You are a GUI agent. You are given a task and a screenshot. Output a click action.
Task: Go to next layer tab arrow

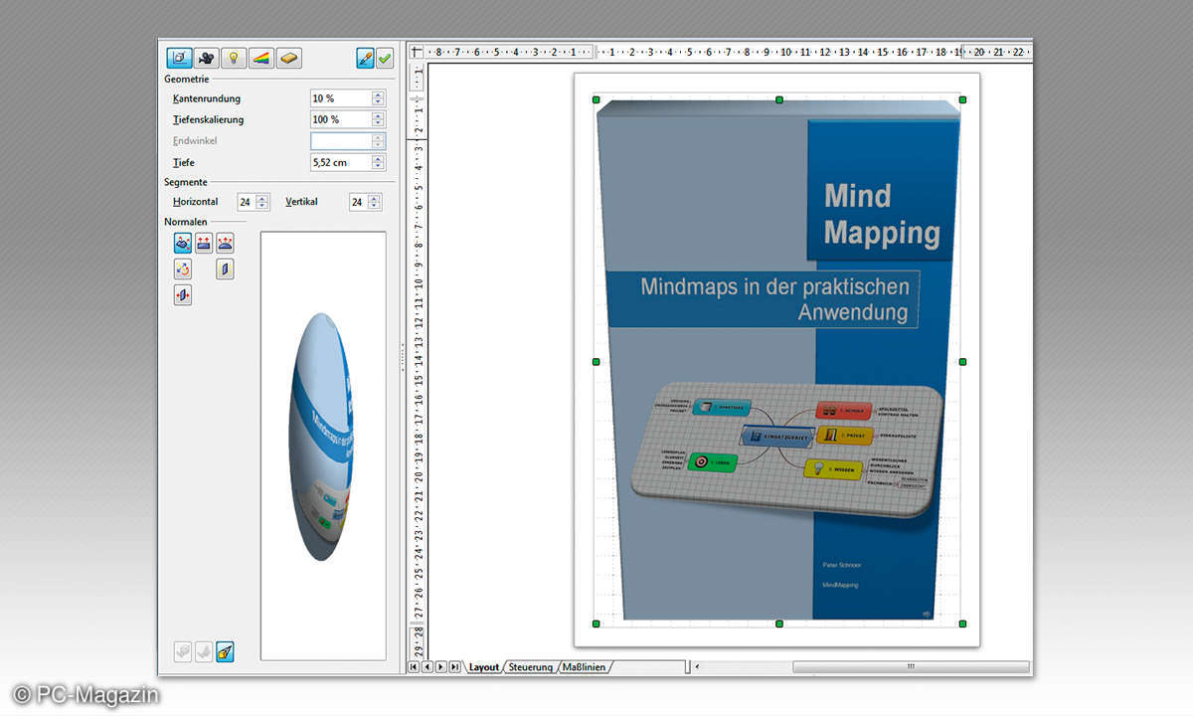click(441, 667)
